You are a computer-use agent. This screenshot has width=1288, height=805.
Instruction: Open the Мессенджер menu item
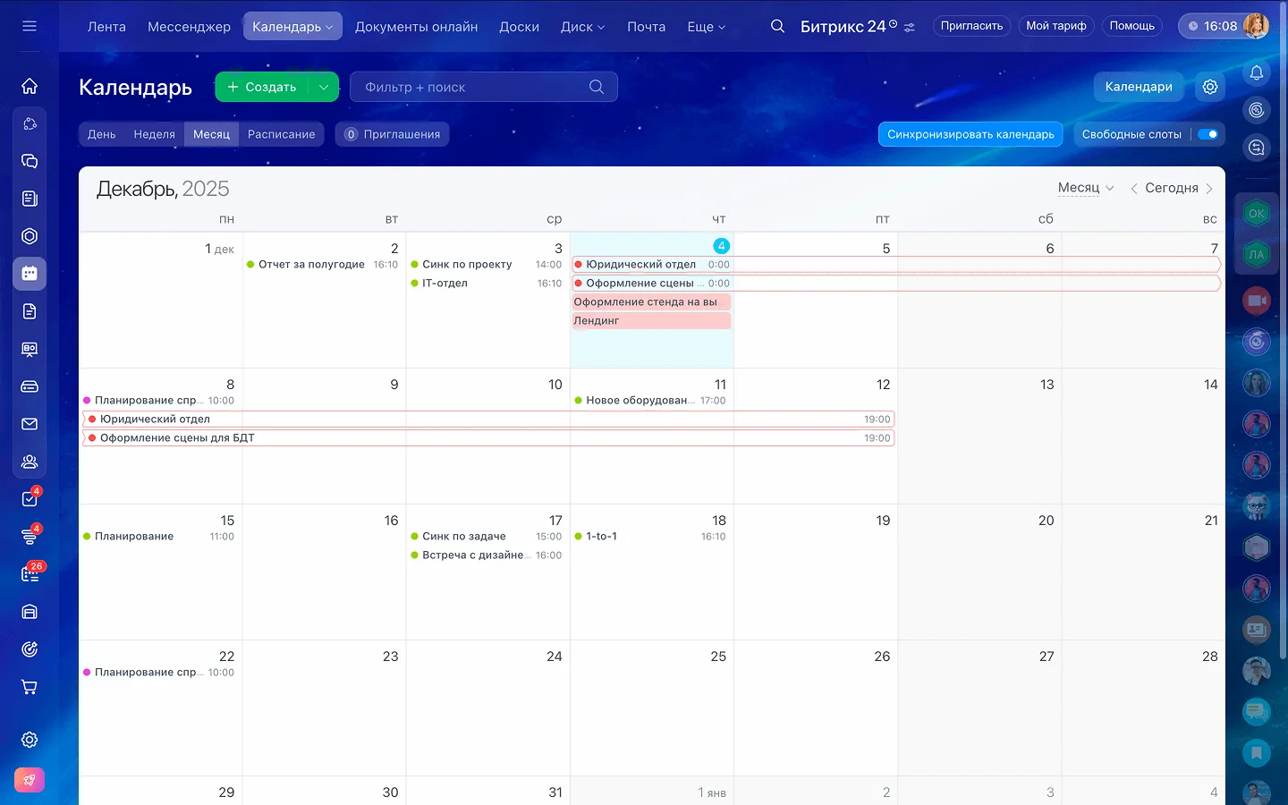coord(189,27)
